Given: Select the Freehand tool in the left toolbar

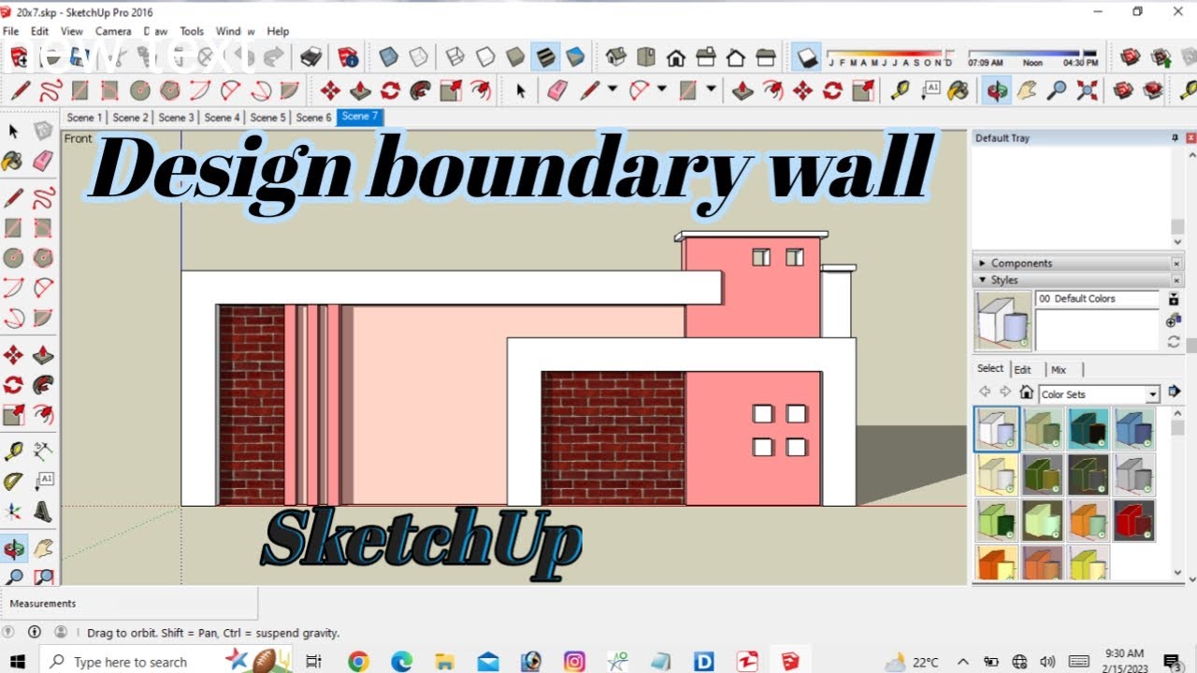Looking at the screenshot, I should pyautogui.click(x=43, y=198).
